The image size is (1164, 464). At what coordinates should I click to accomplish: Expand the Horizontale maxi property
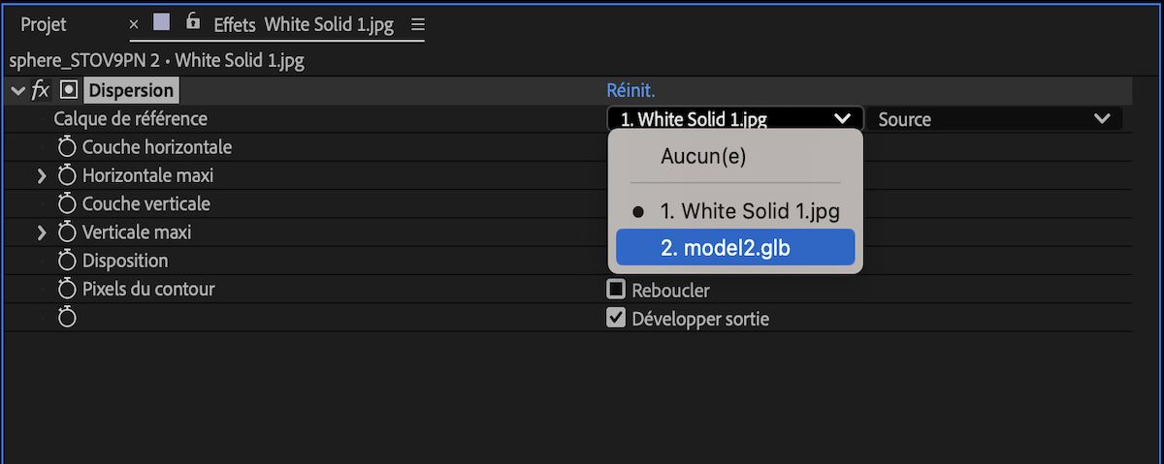(x=42, y=176)
